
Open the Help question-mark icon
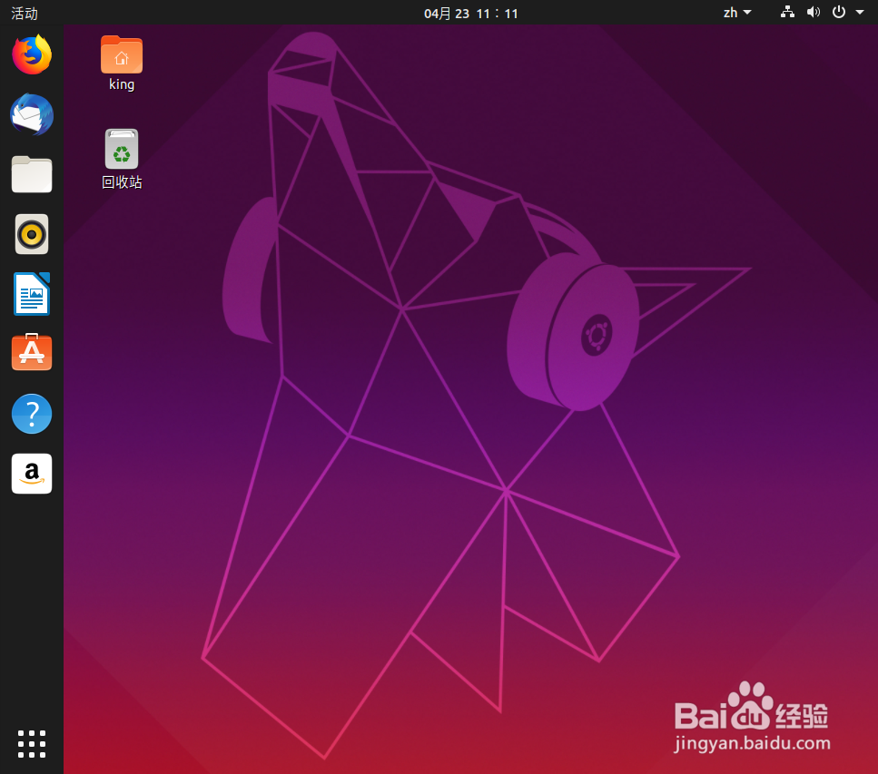pos(32,414)
